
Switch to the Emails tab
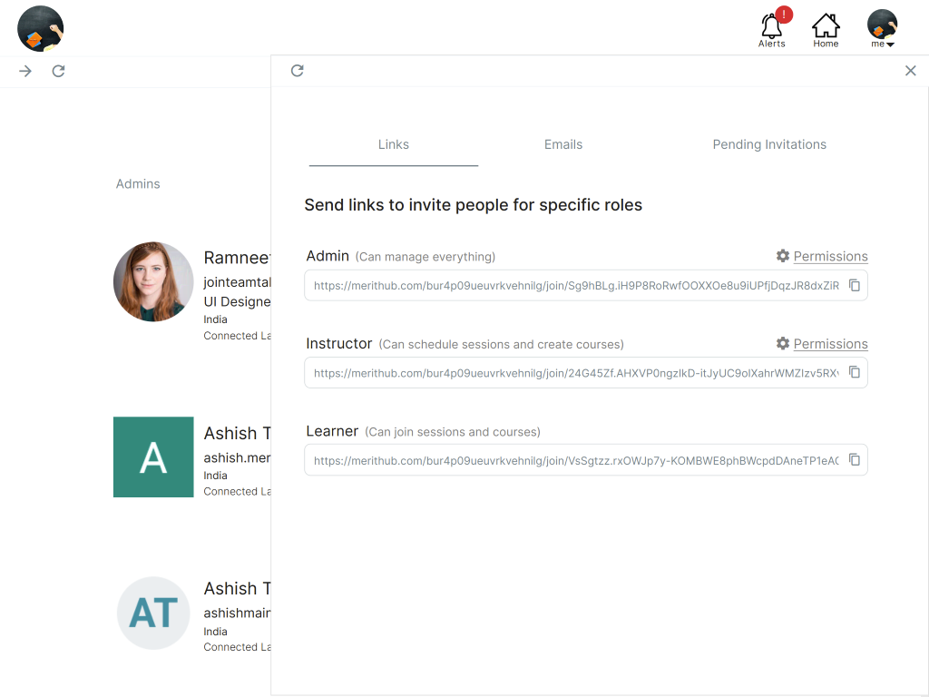[562, 144]
